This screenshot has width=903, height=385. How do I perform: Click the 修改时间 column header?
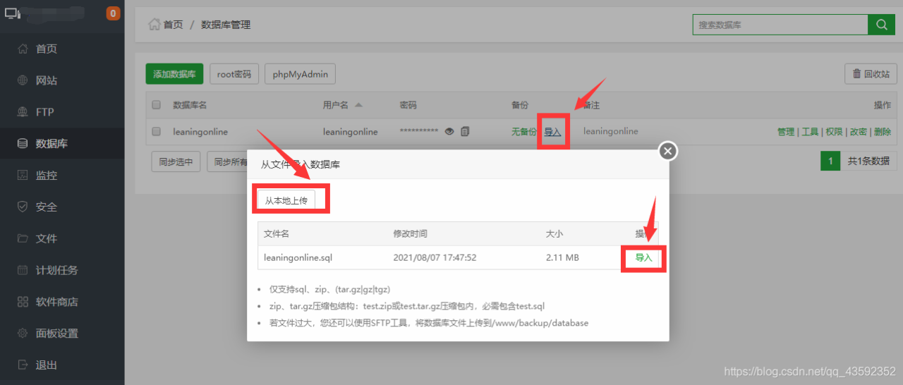(410, 233)
